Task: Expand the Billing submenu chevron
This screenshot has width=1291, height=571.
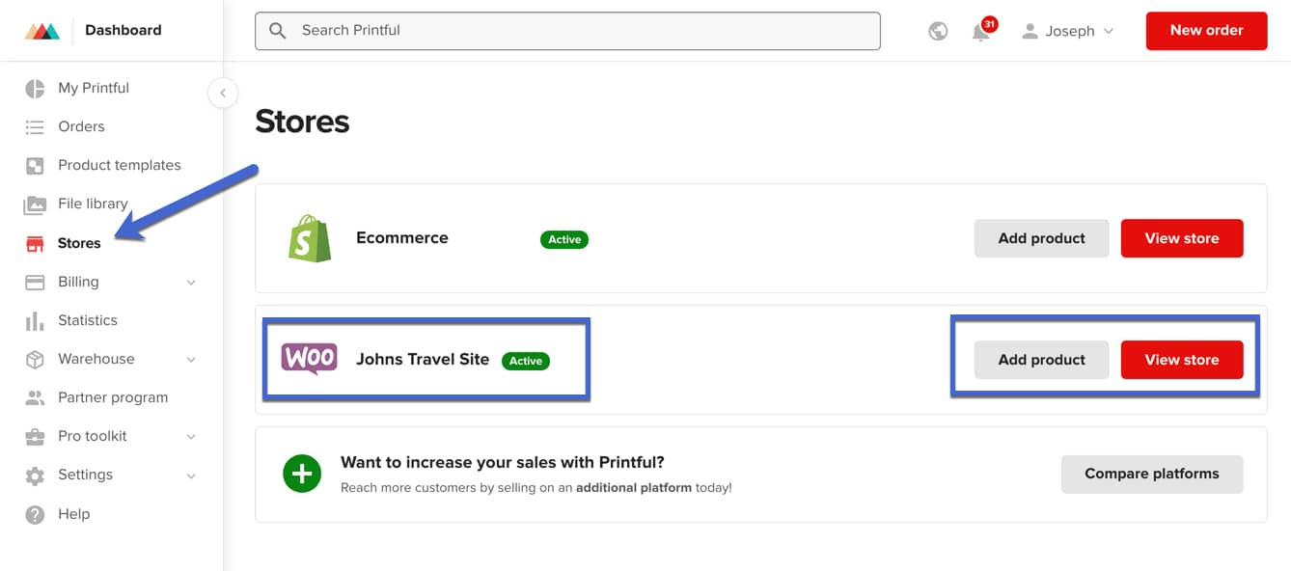Action: [x=191, y=283]
